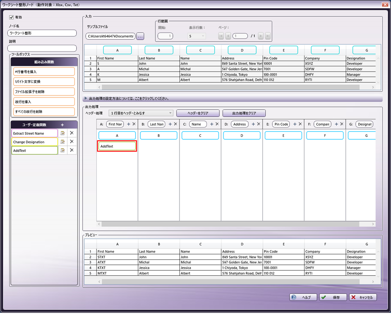Toggle the 有効 checkbox

[11, 17]
